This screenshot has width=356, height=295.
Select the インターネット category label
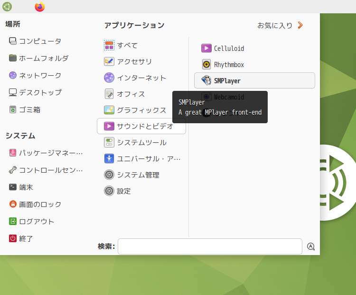(x=141, y=78)
